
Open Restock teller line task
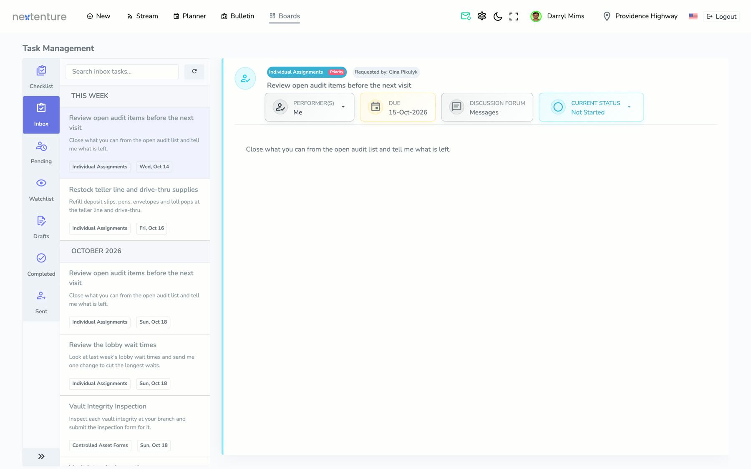(x=135, y=210)
